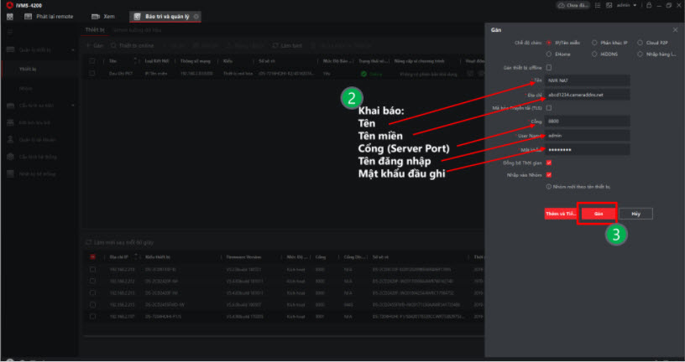Click the Gán button to add device

599,214
